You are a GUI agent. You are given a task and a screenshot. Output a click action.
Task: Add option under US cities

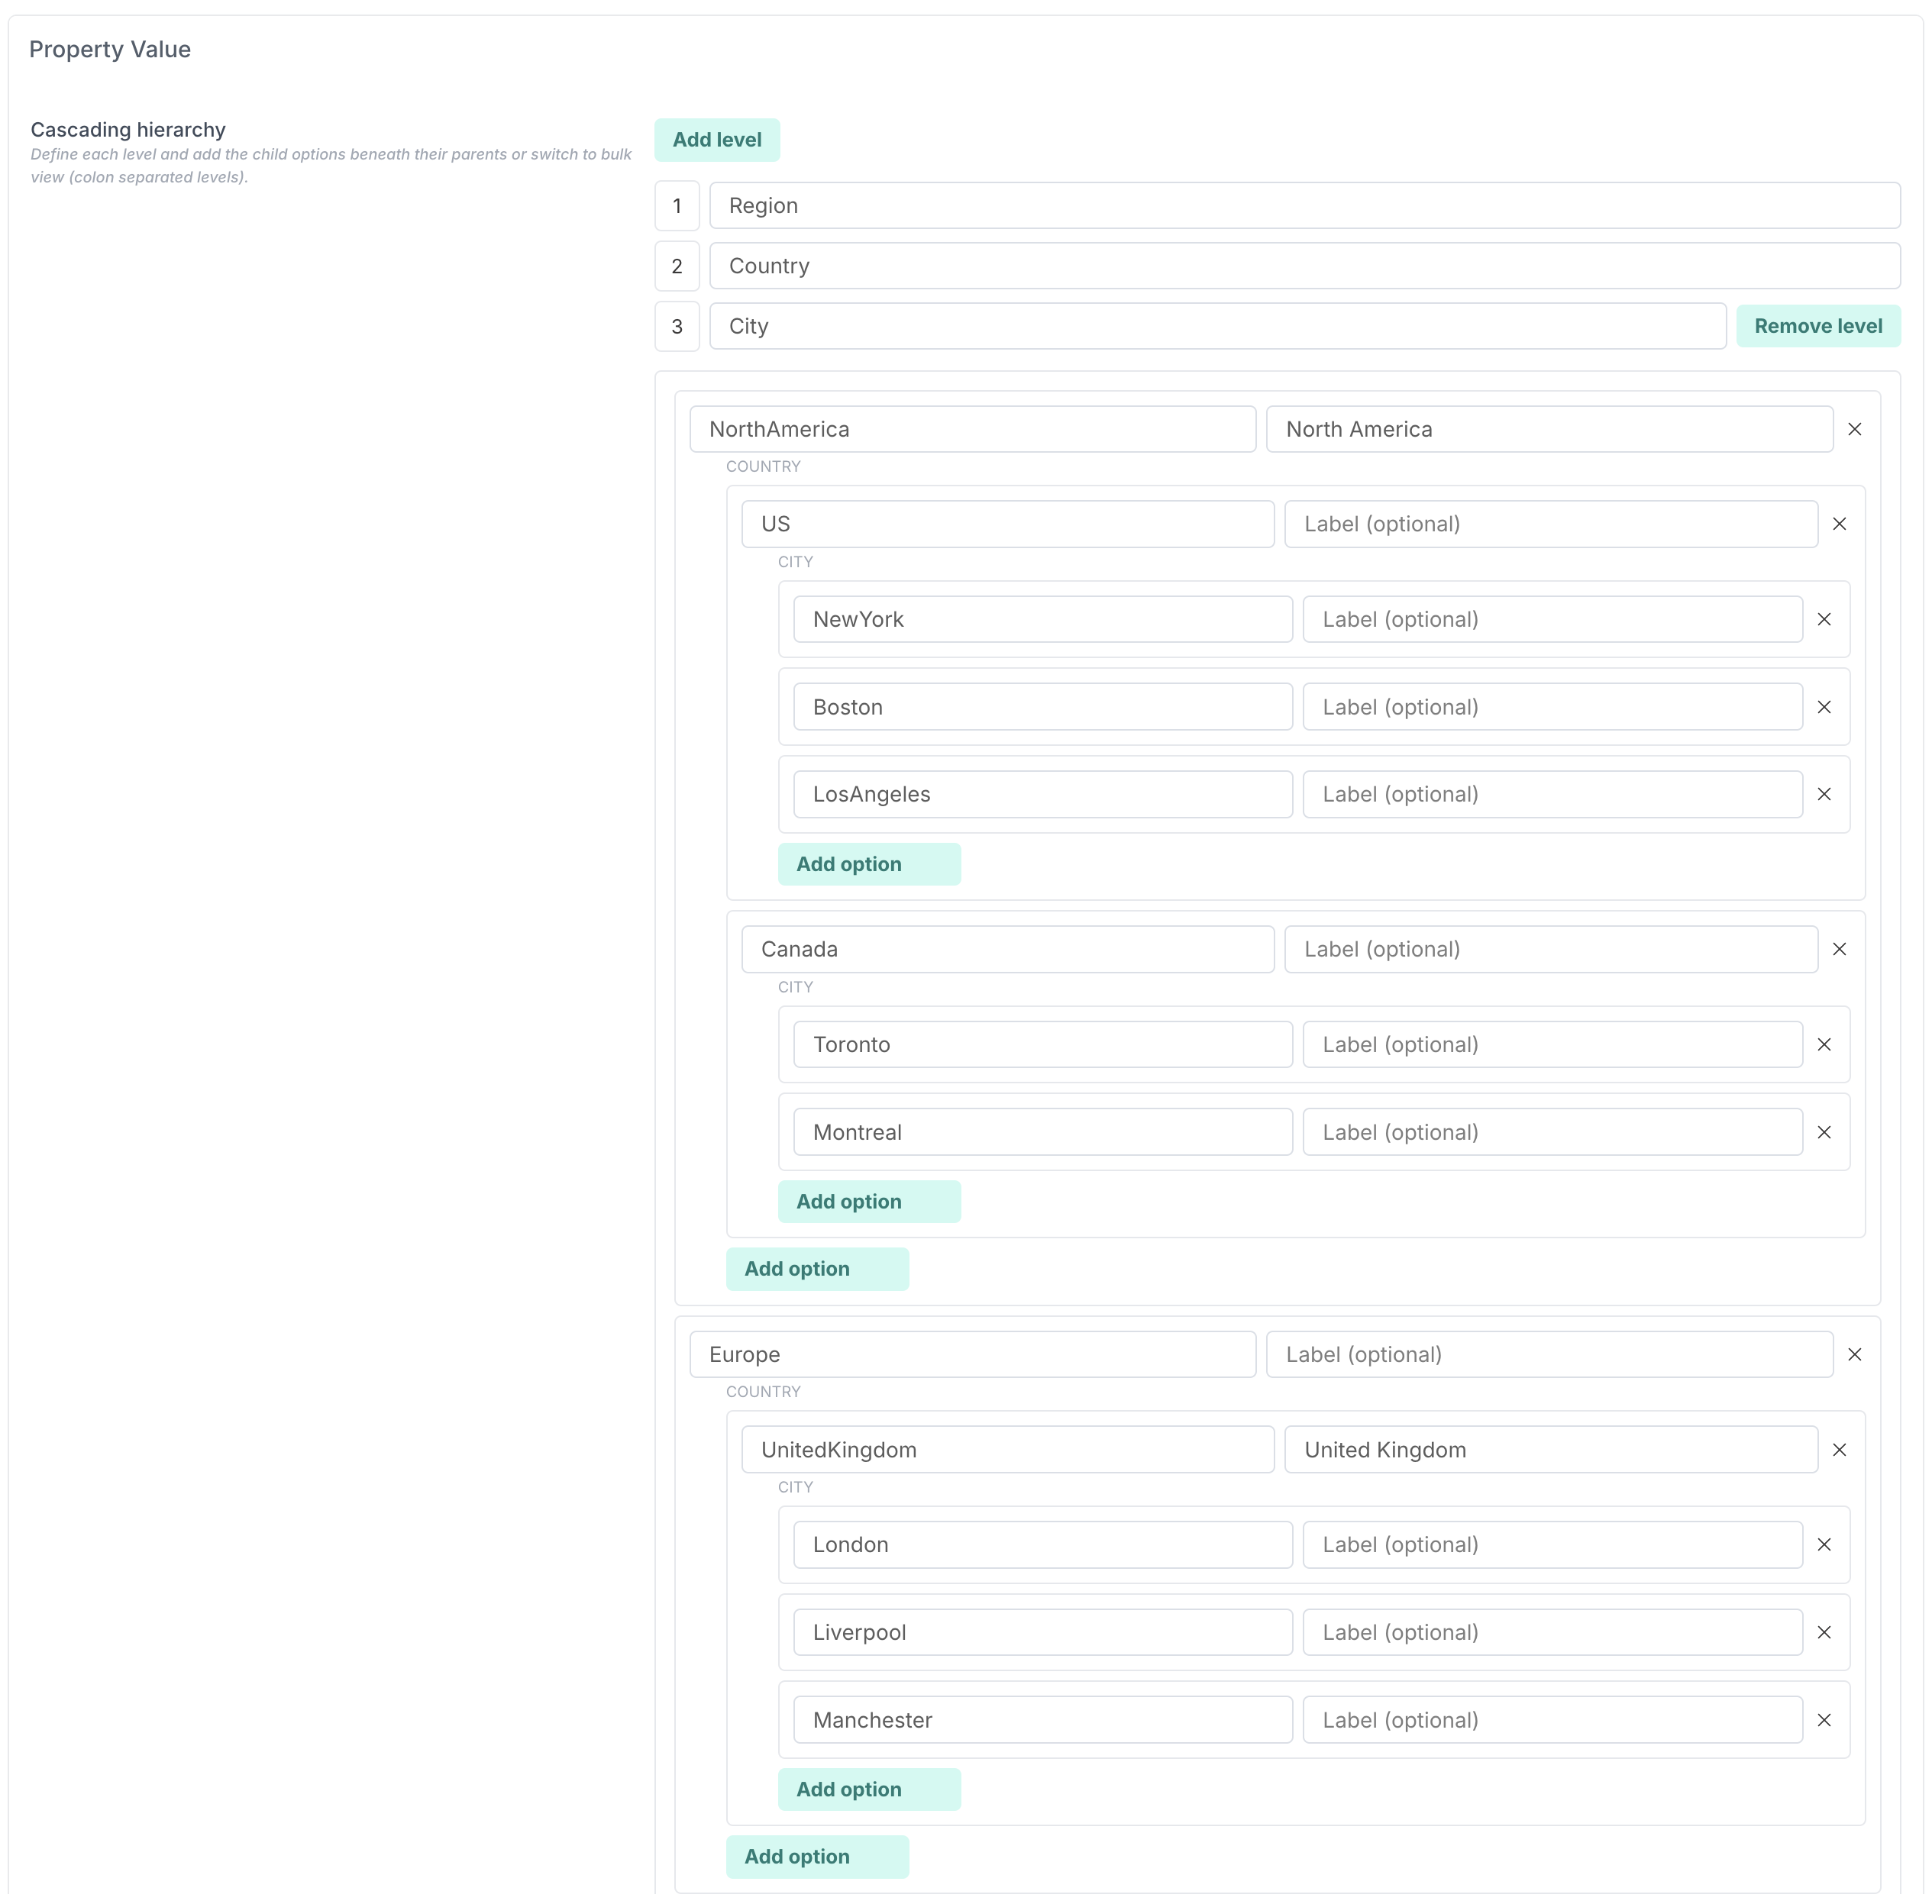pos(868,864)
